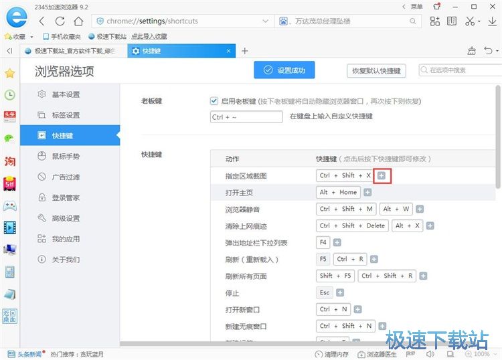Open the downloads arrow icon

click(493, 21)
